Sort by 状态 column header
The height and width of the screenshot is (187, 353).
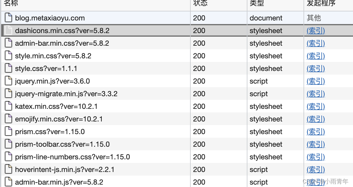click(200, 3)
